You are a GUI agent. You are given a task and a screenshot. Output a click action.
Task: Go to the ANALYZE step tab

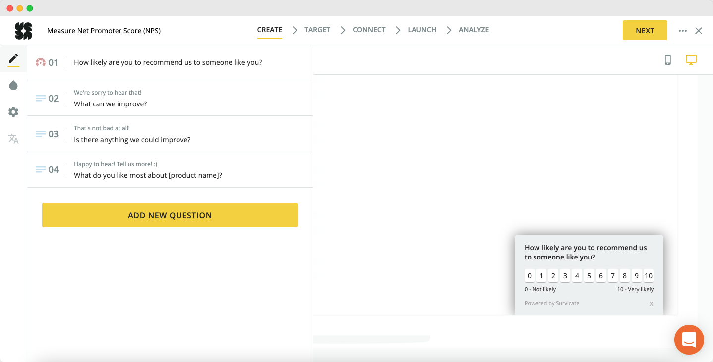[x=474, y=30]
